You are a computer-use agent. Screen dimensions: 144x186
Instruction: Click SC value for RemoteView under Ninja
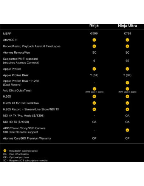point(94,53)
